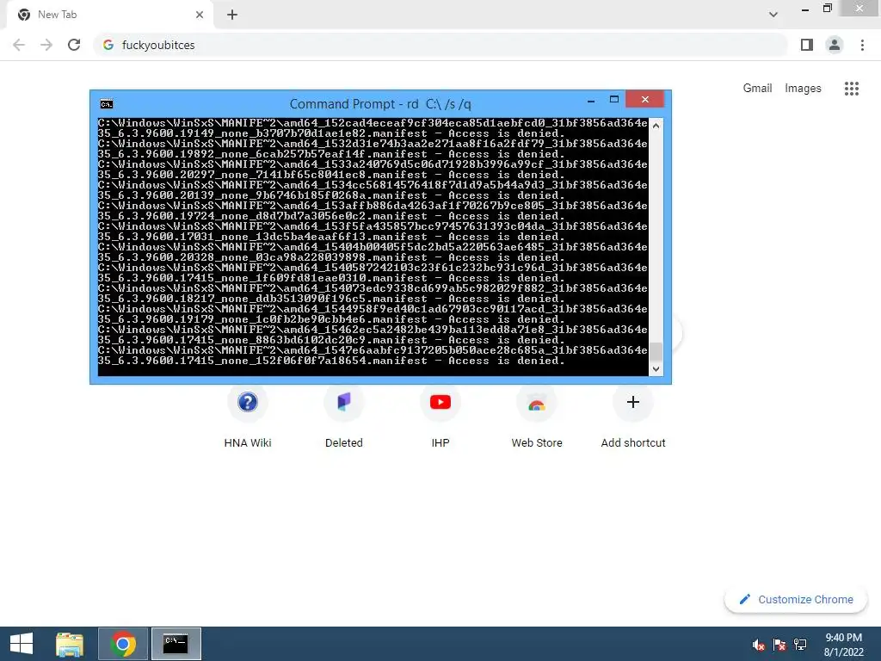881x661 pixels.
Task: Open the Chrome side panel
Action: 807,45
